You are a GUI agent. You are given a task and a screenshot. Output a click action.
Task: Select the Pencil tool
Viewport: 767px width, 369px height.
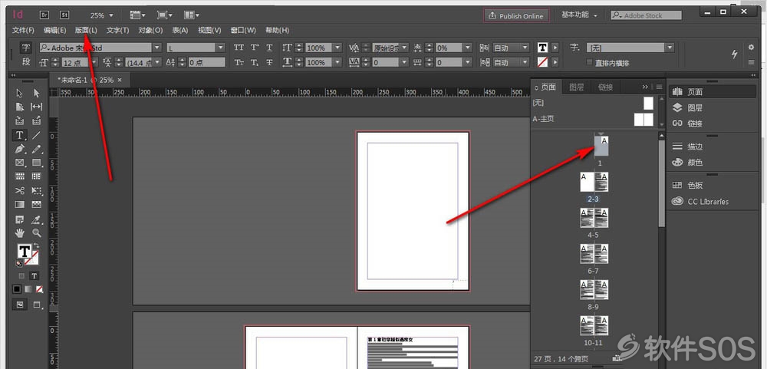pos(37,149)
